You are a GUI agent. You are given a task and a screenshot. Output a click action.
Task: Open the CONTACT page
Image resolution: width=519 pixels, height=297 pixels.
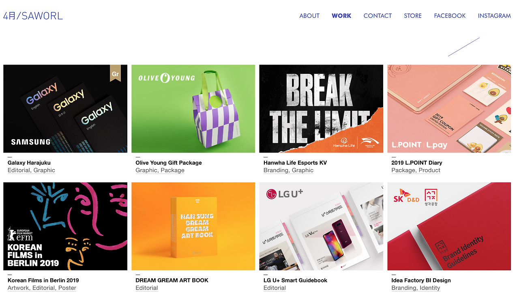click(377, 16)
